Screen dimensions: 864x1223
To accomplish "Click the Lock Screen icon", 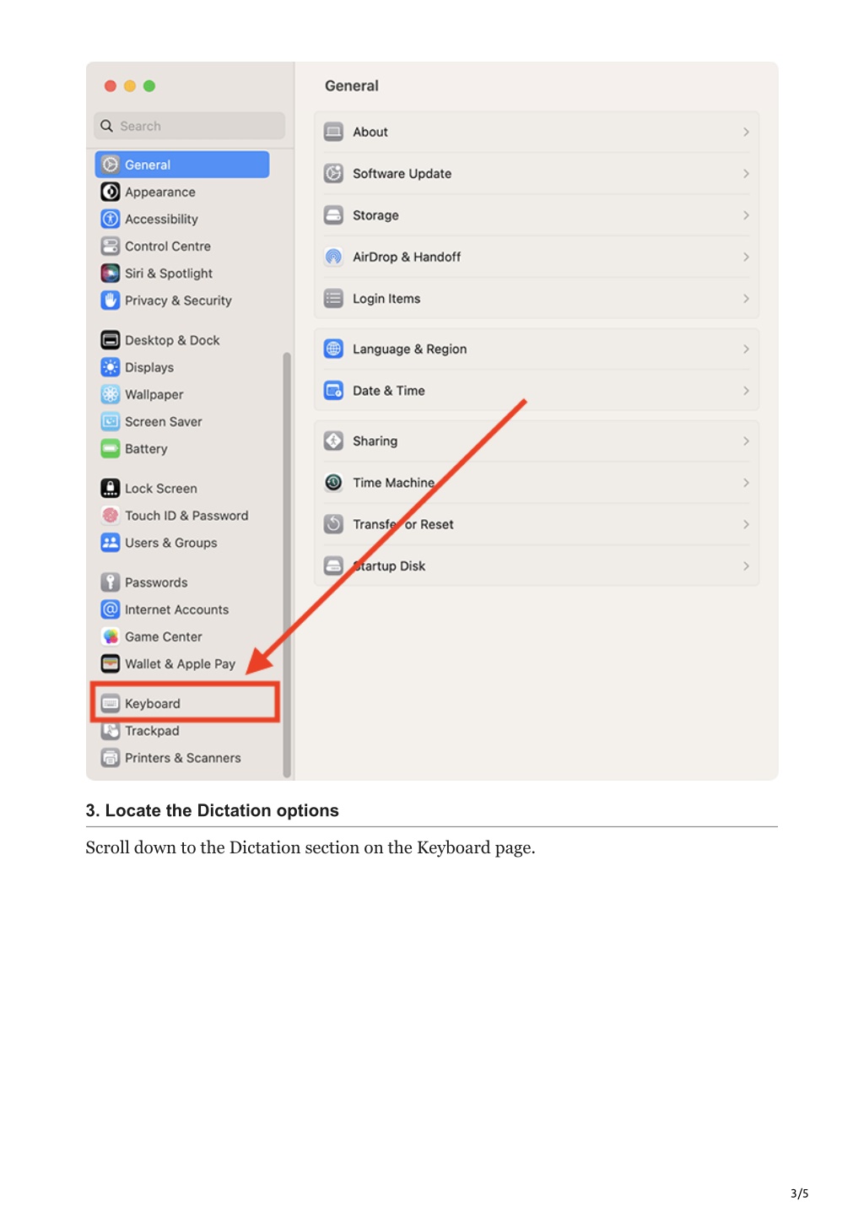I will click(x=111, y=488).
